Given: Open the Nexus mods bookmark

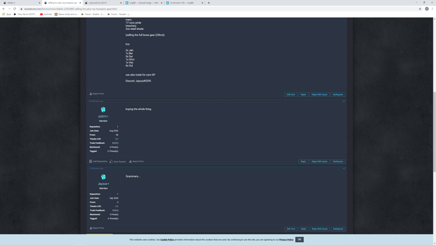Looking at the screenshot, I should pyautogui.click(x=66, y=14).
